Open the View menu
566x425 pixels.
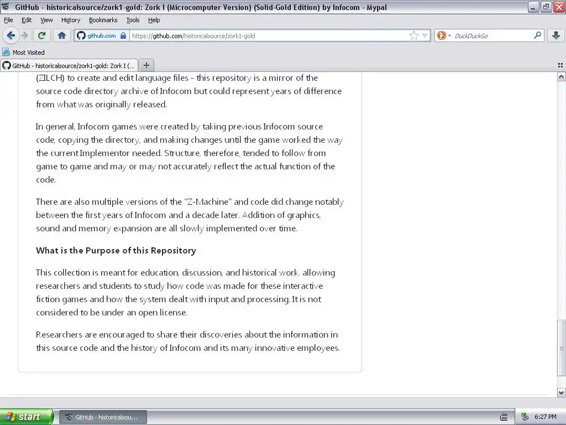click(46, 20)
